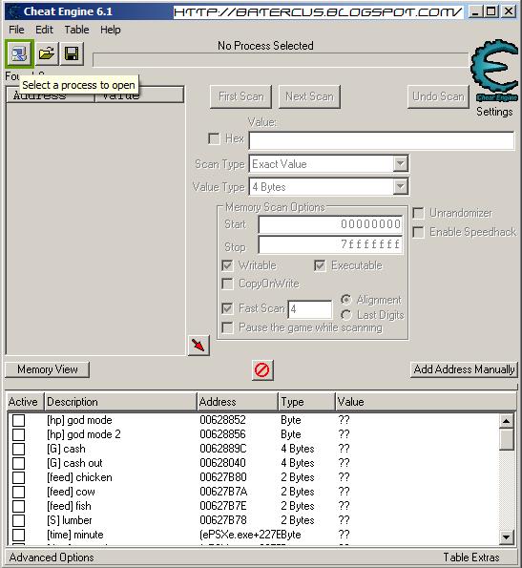The image size is (522, 568).
Task: Select the Alignment radio button
Action: click(346, 300)
